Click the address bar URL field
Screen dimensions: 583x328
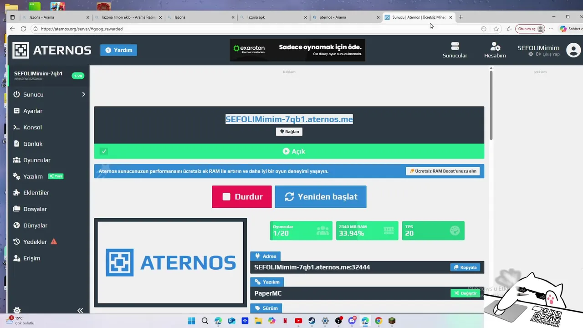pyautogui.click(x=255, y=29)
